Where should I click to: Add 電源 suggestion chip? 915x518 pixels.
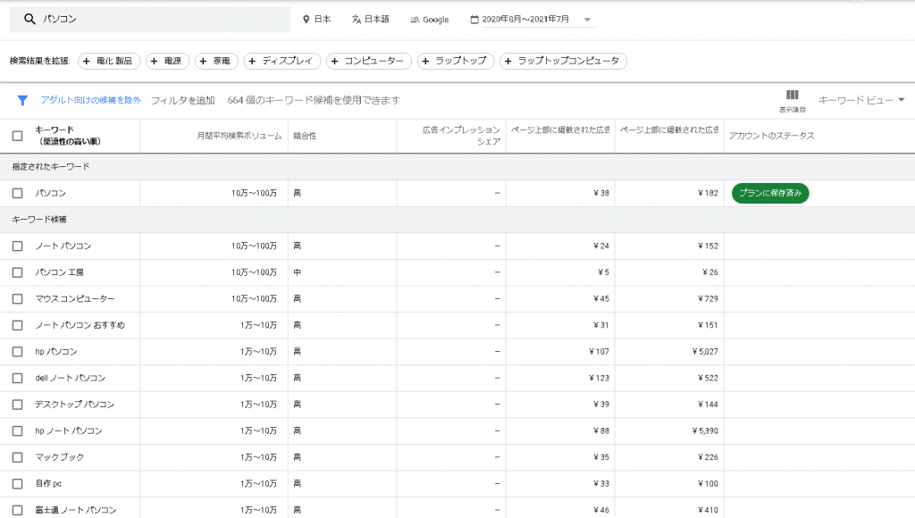(167, 61)
